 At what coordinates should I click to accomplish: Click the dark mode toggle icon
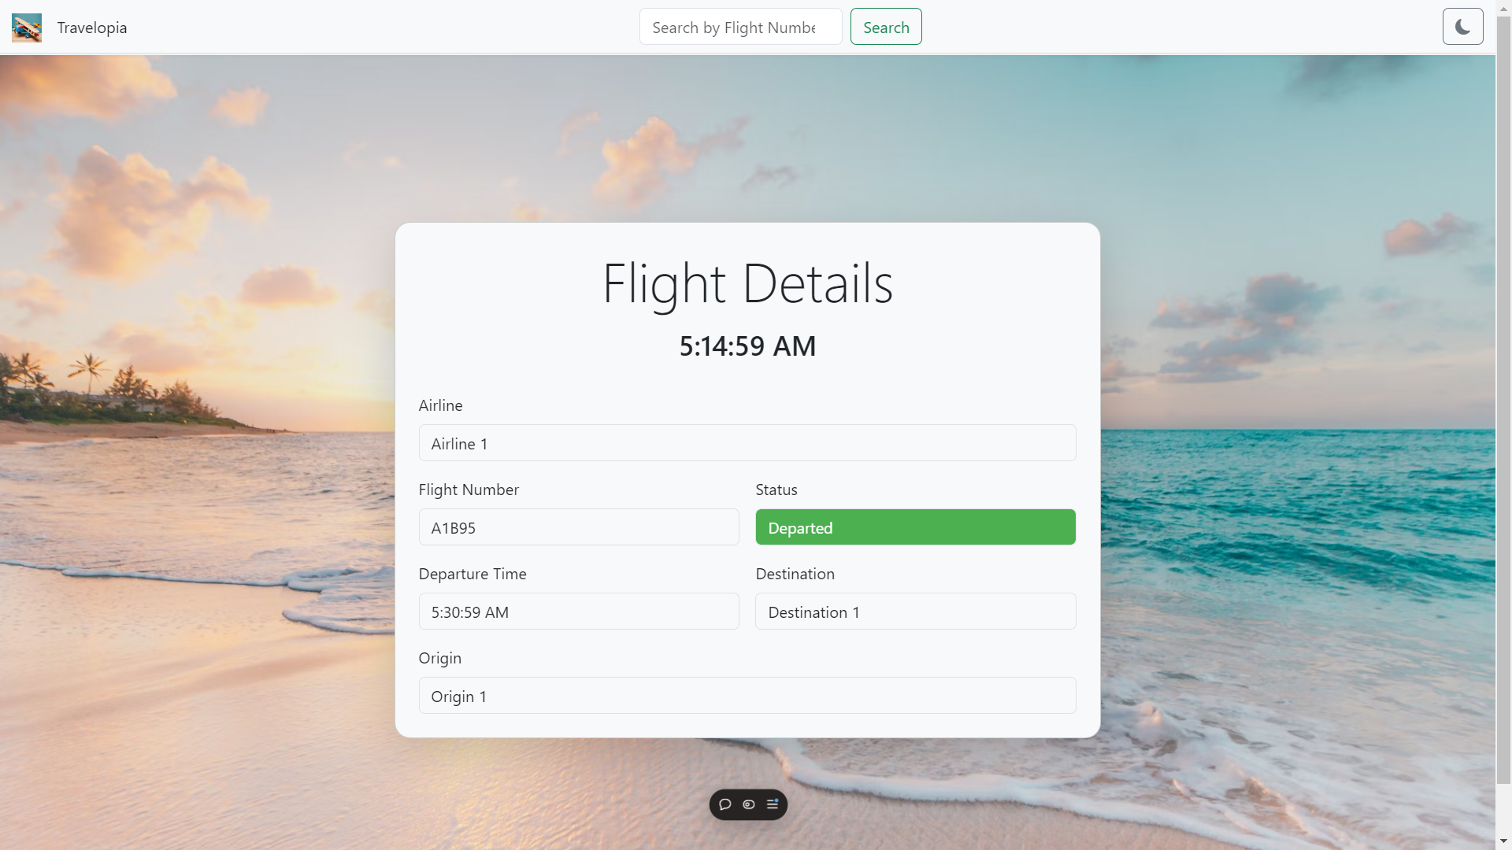coord(1463,26)
